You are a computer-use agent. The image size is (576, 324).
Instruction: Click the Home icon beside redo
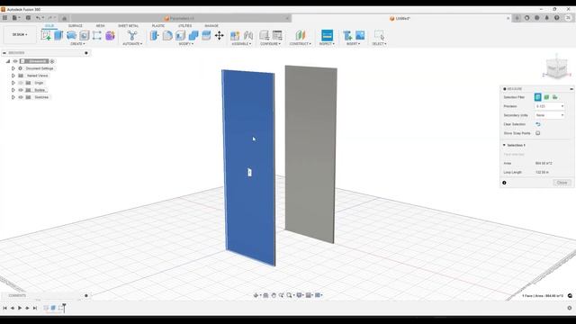pos(64,18)
